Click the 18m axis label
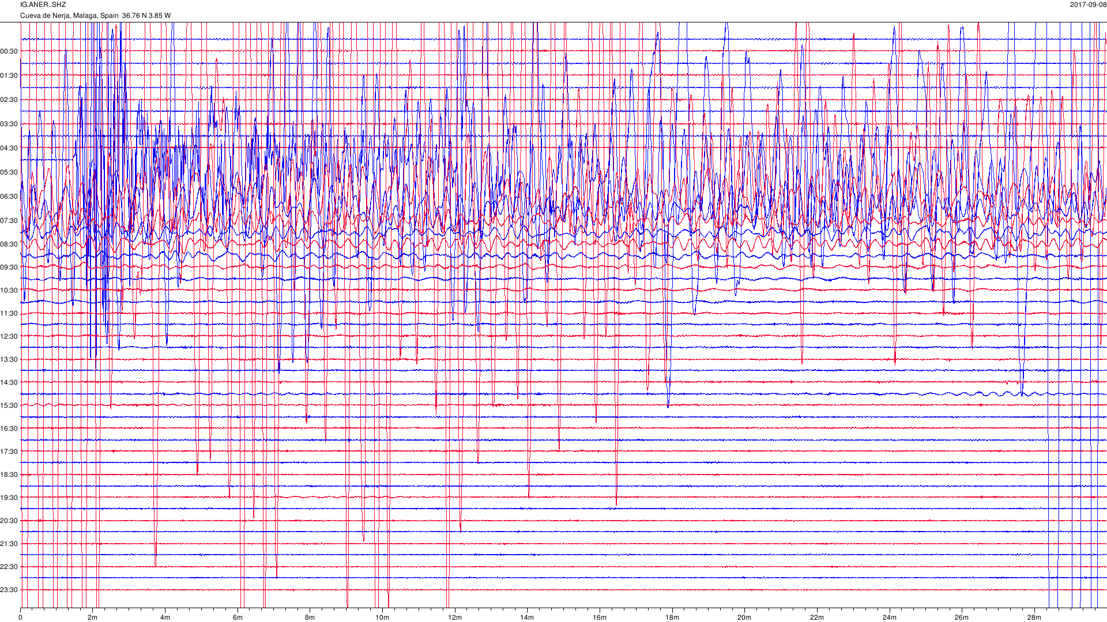Screen dimensions: 1107x622 pyautogui.click(x=672, y=617)
